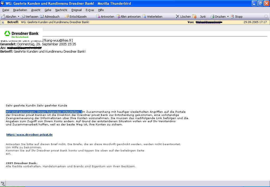Click the line starting 'Zwangserneuerung der Informationen'
The width and height of the screenshot is (270, 187).
pyautogui.click(x=97, y=118)
